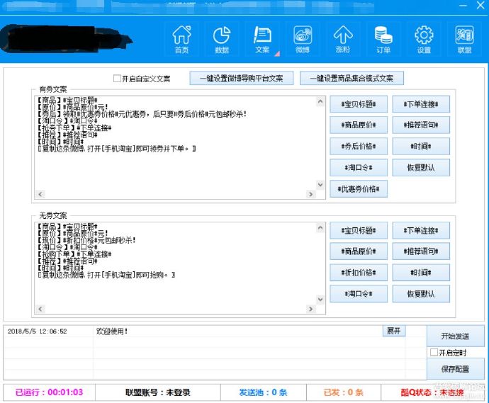
Task: Open the 微博 Weibo icon
Action: click(303, 39)
